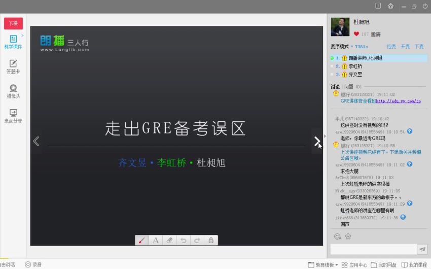The width and height of the screenshot is (431, 269).
Task: Select the text A tool
Action: tap(156, 241)
